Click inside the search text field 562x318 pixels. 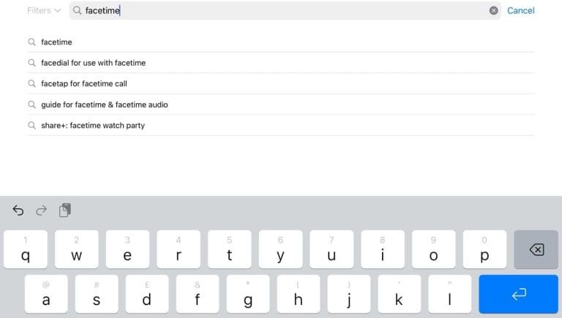(293, 10)
